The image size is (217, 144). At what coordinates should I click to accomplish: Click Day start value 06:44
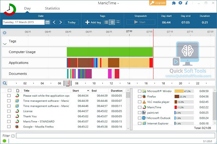[166, 22]
